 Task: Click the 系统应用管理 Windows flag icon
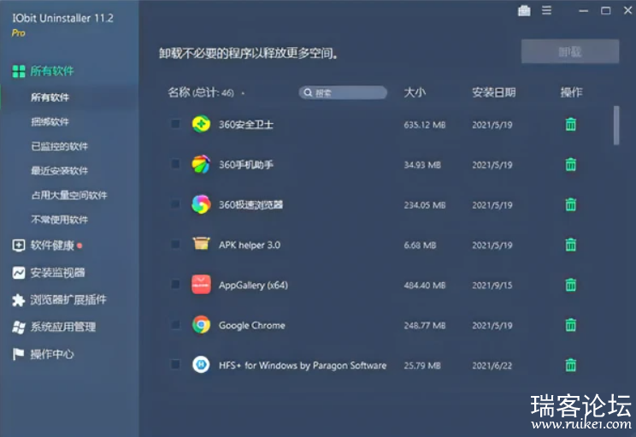pos(19,327)
